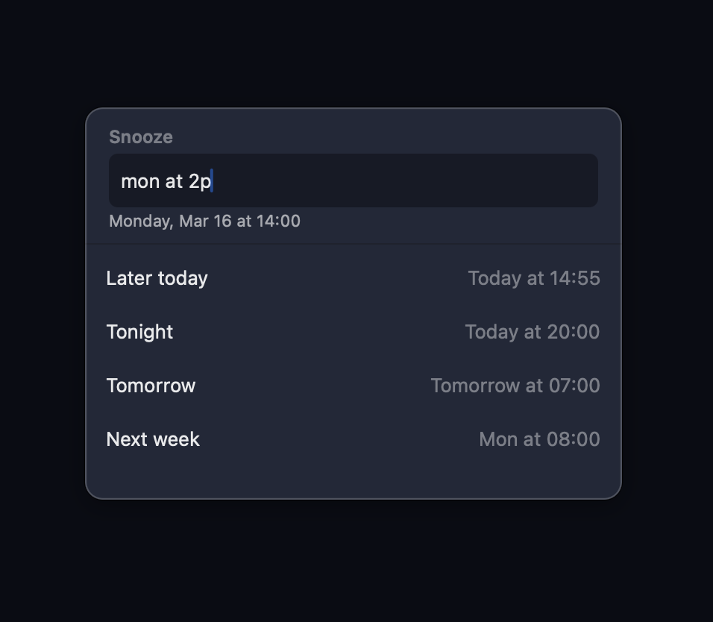Confirm the typed snooze time "mon at 2p"
The image size is (713, 622).
(x=164, y=180)
